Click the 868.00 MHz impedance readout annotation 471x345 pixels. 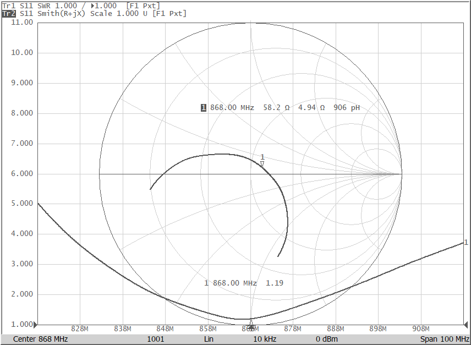tap(278, 108)
